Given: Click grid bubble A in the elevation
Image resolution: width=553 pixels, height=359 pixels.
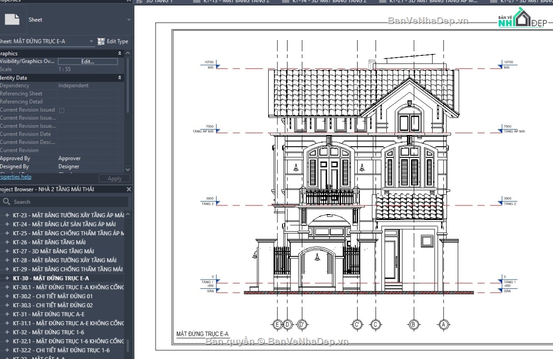Looking at the screenshot, I should [x=444, y=324].
